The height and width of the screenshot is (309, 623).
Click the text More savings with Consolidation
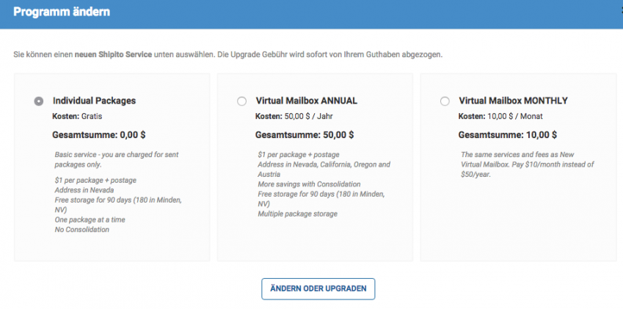click(x=309, y=184)
